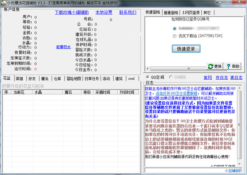The width and height of the screenshot is (247, 175).
Task: Open the 好友 tab
Action: click(x=32, y=79)
